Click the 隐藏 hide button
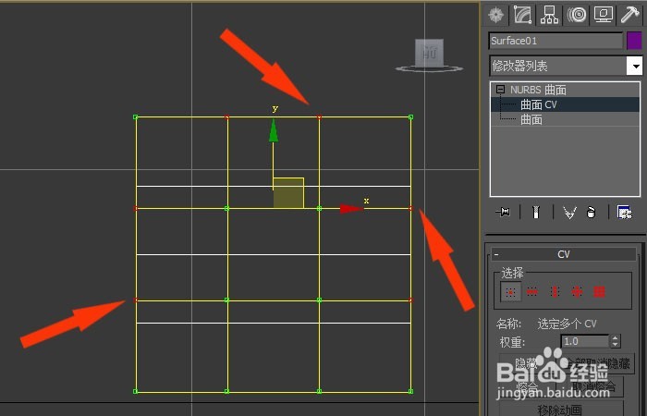The height and width of the screenshot is (416, 647). click(527, 363)
